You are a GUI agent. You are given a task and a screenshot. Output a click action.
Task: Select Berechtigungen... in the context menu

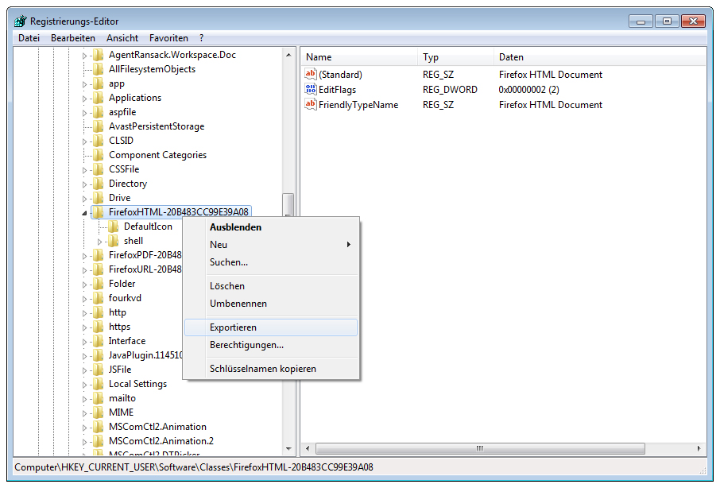(246, 345)
